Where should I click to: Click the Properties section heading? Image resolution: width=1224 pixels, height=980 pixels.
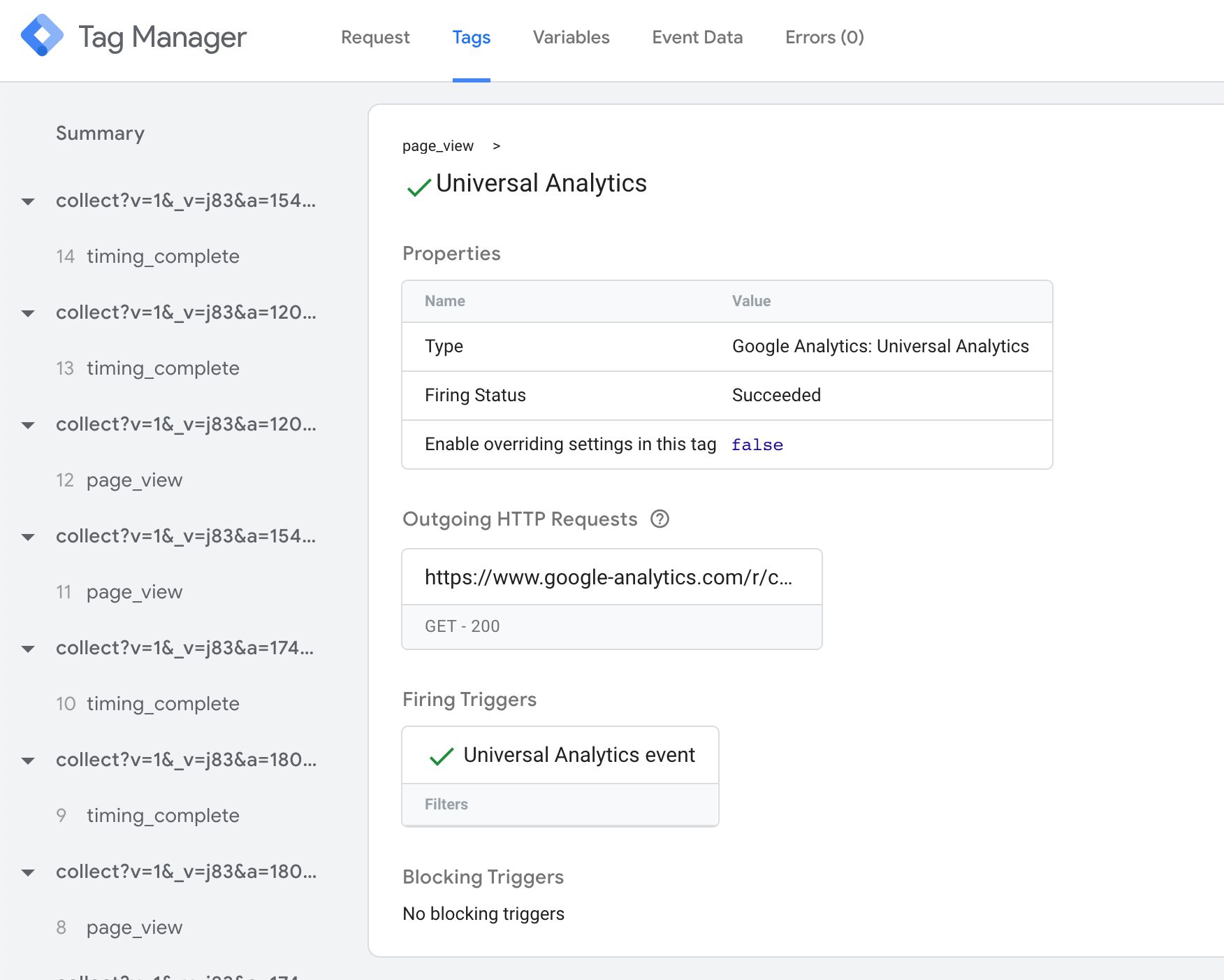point(451,253)
